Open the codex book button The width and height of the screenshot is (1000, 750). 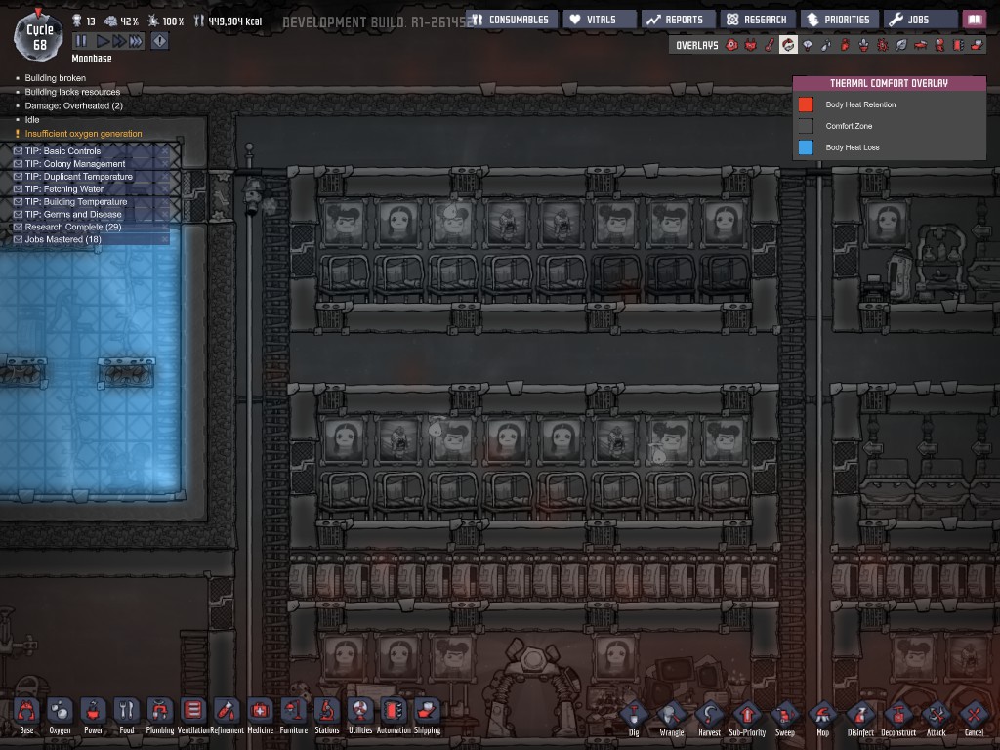975,20
